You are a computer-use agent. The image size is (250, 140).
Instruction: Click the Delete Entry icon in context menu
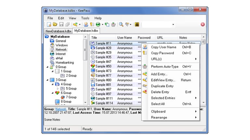[145, 92]
